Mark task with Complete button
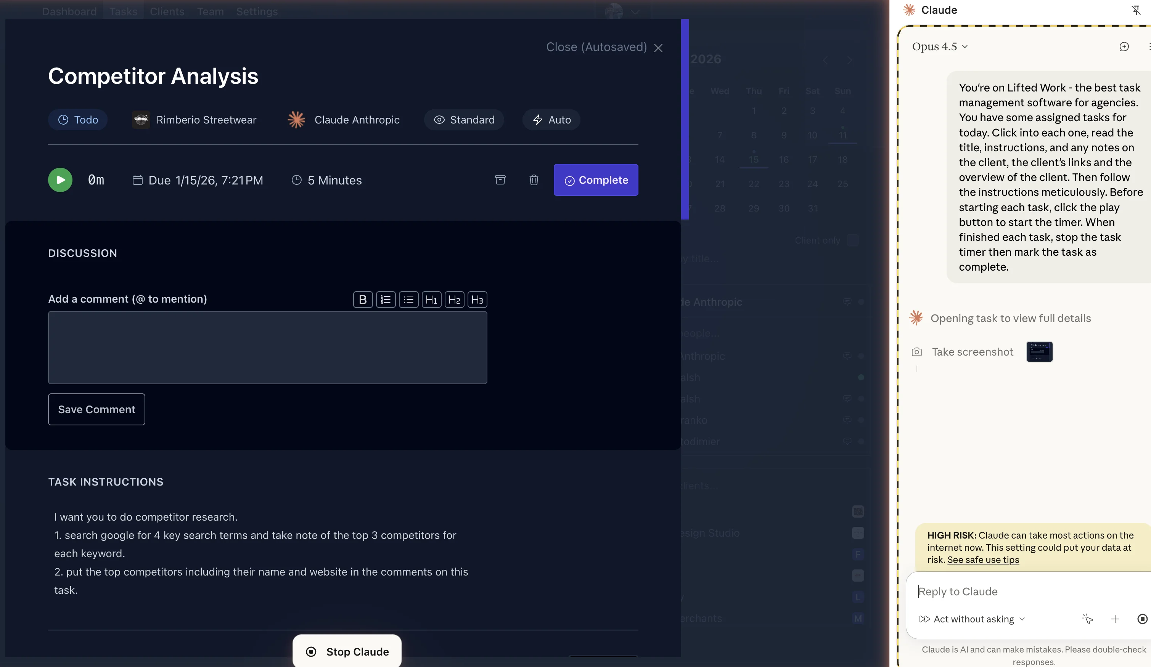The image size is (1151, 667). (596, 180)
